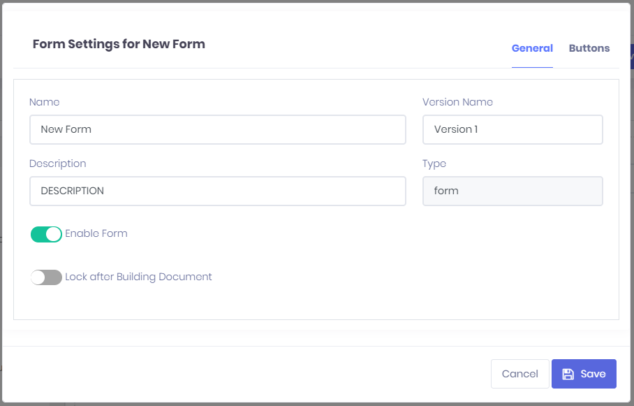
Task: Click the Type field label
Action: [x=434, y=164]
